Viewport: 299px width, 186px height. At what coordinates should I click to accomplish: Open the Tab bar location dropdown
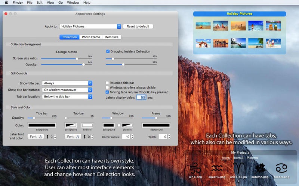(67, 97)
